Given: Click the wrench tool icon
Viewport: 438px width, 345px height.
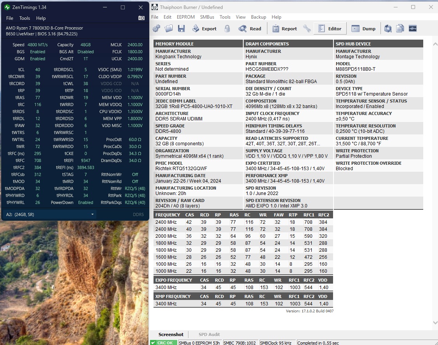Looking at the screenshot, I should coord(307,28).
